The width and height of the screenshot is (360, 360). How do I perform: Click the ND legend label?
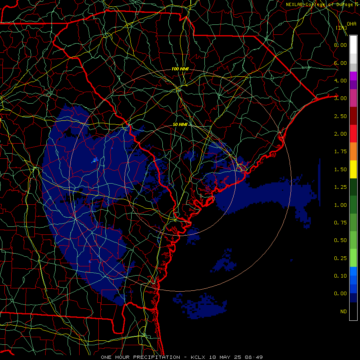pos(344,312)
